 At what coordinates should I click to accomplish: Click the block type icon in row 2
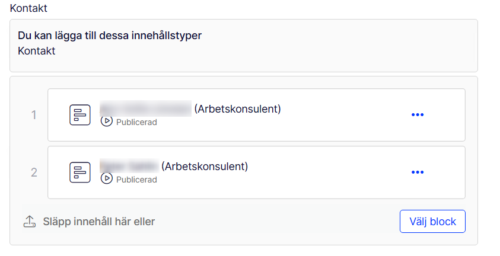point(80,172)
